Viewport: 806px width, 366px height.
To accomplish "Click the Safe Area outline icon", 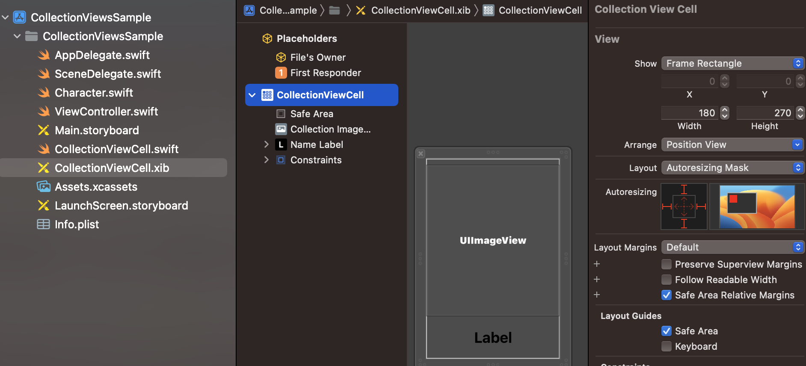I will pos(281,114).
